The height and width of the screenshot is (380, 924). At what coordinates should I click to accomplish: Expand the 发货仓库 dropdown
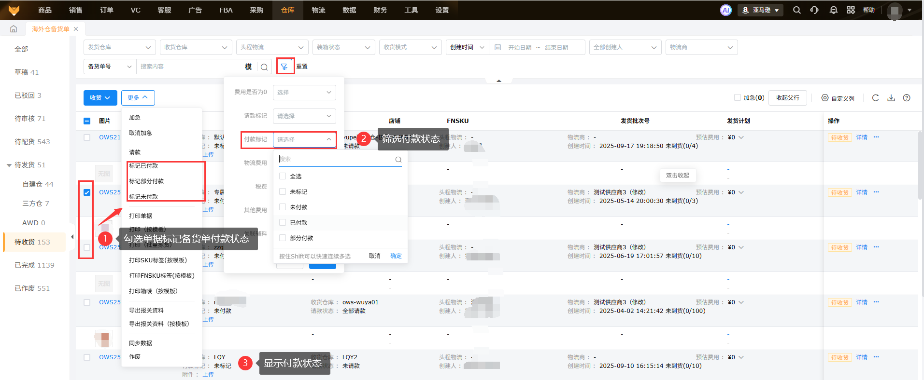coord(119,47)
